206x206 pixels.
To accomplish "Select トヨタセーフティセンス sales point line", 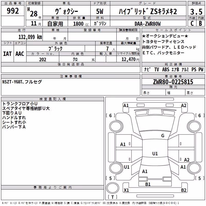I will [x=163, y=41].
